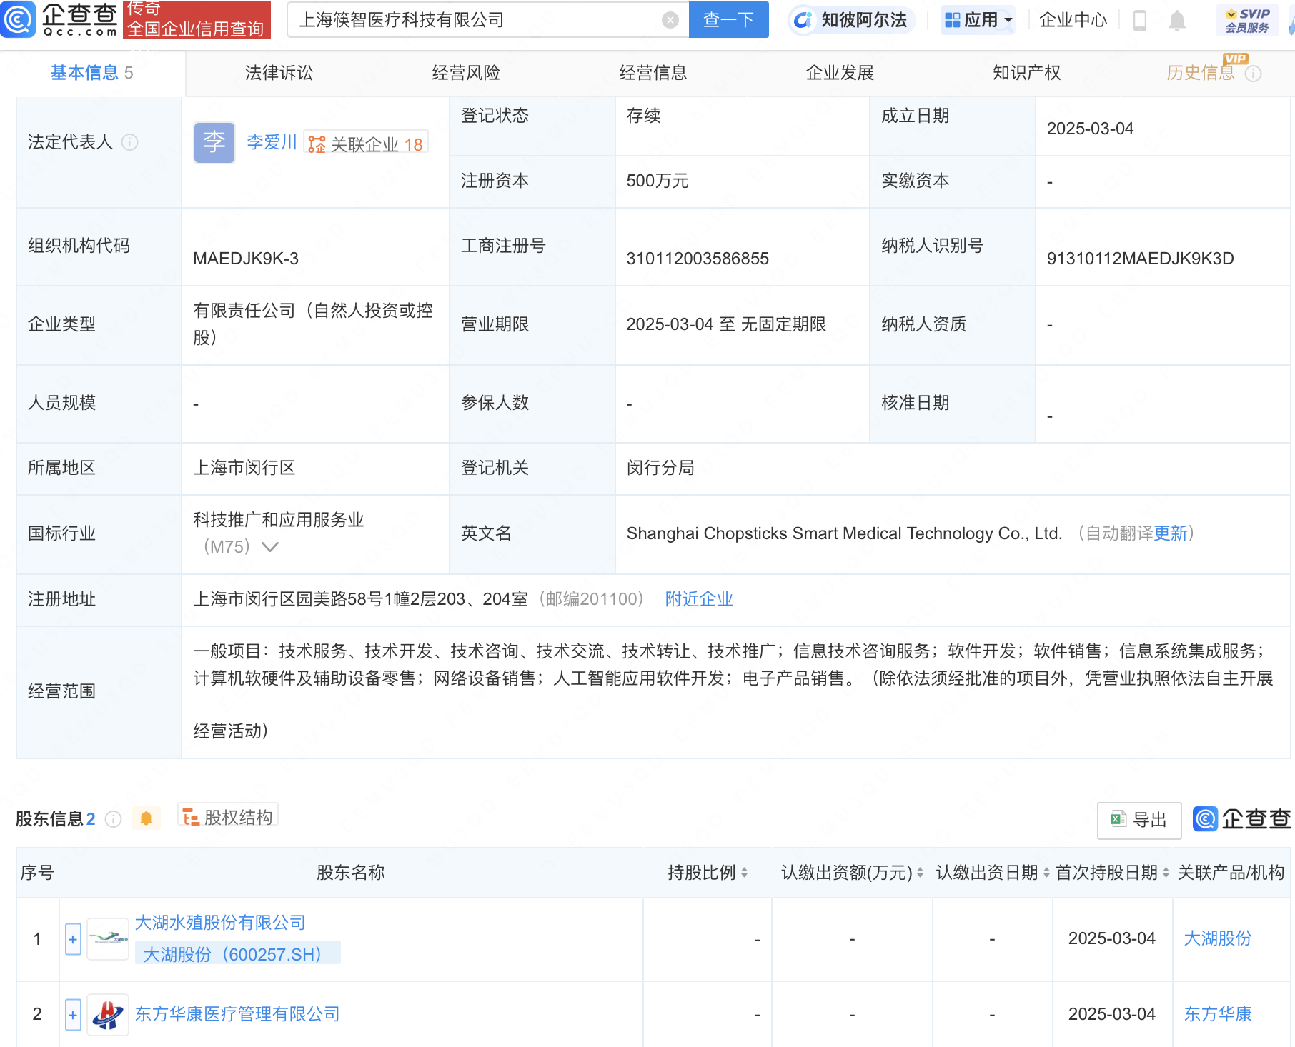Select 存续 registration status value
Viewport: 1295px width, 1047px height.
click(643, 116)
